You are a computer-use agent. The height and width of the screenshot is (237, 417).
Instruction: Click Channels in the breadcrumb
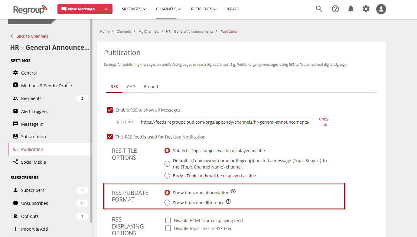[x=124, y=32]
